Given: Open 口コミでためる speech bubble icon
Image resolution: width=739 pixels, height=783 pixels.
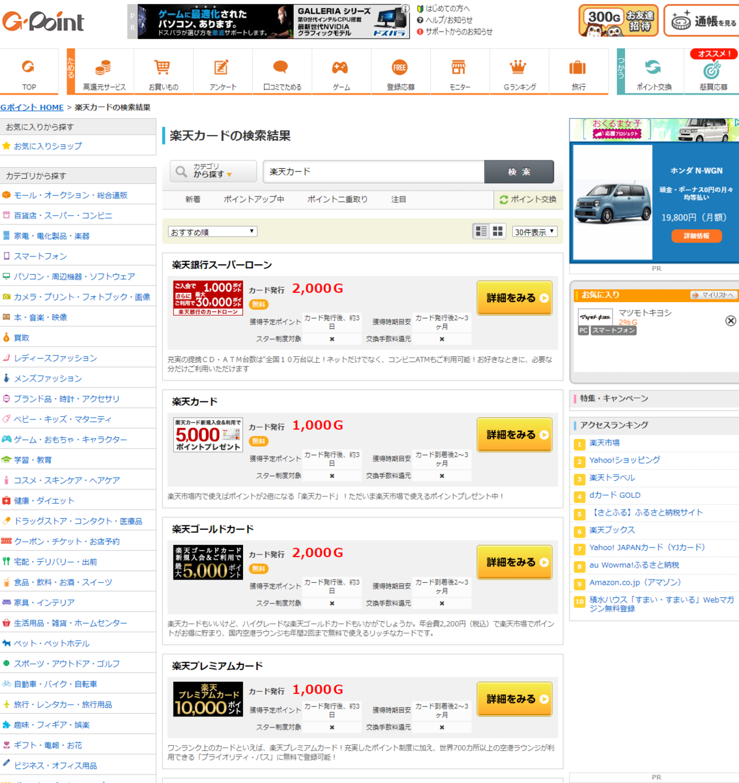Looking at the screenshot, I should click(x=281, y=67).
